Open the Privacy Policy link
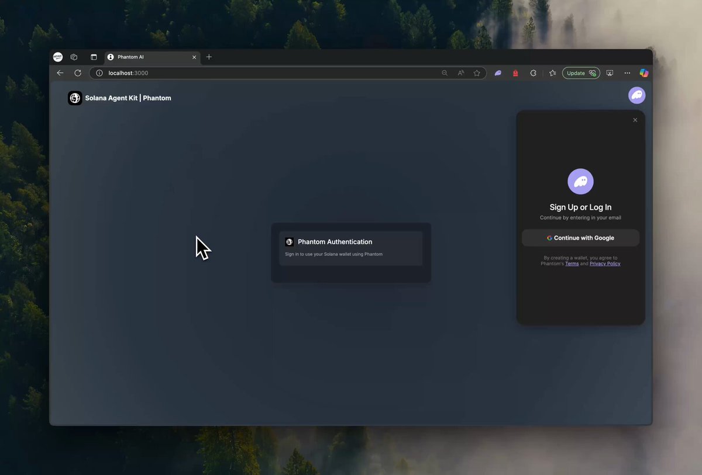Screen dimensions: 702x475 pyautogui.click(x=605, y=264)
